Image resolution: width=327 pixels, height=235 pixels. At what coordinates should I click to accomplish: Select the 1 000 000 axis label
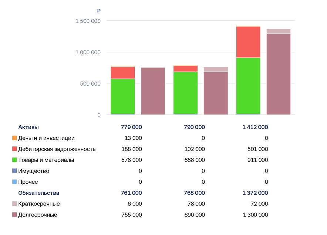click(88, 52)
